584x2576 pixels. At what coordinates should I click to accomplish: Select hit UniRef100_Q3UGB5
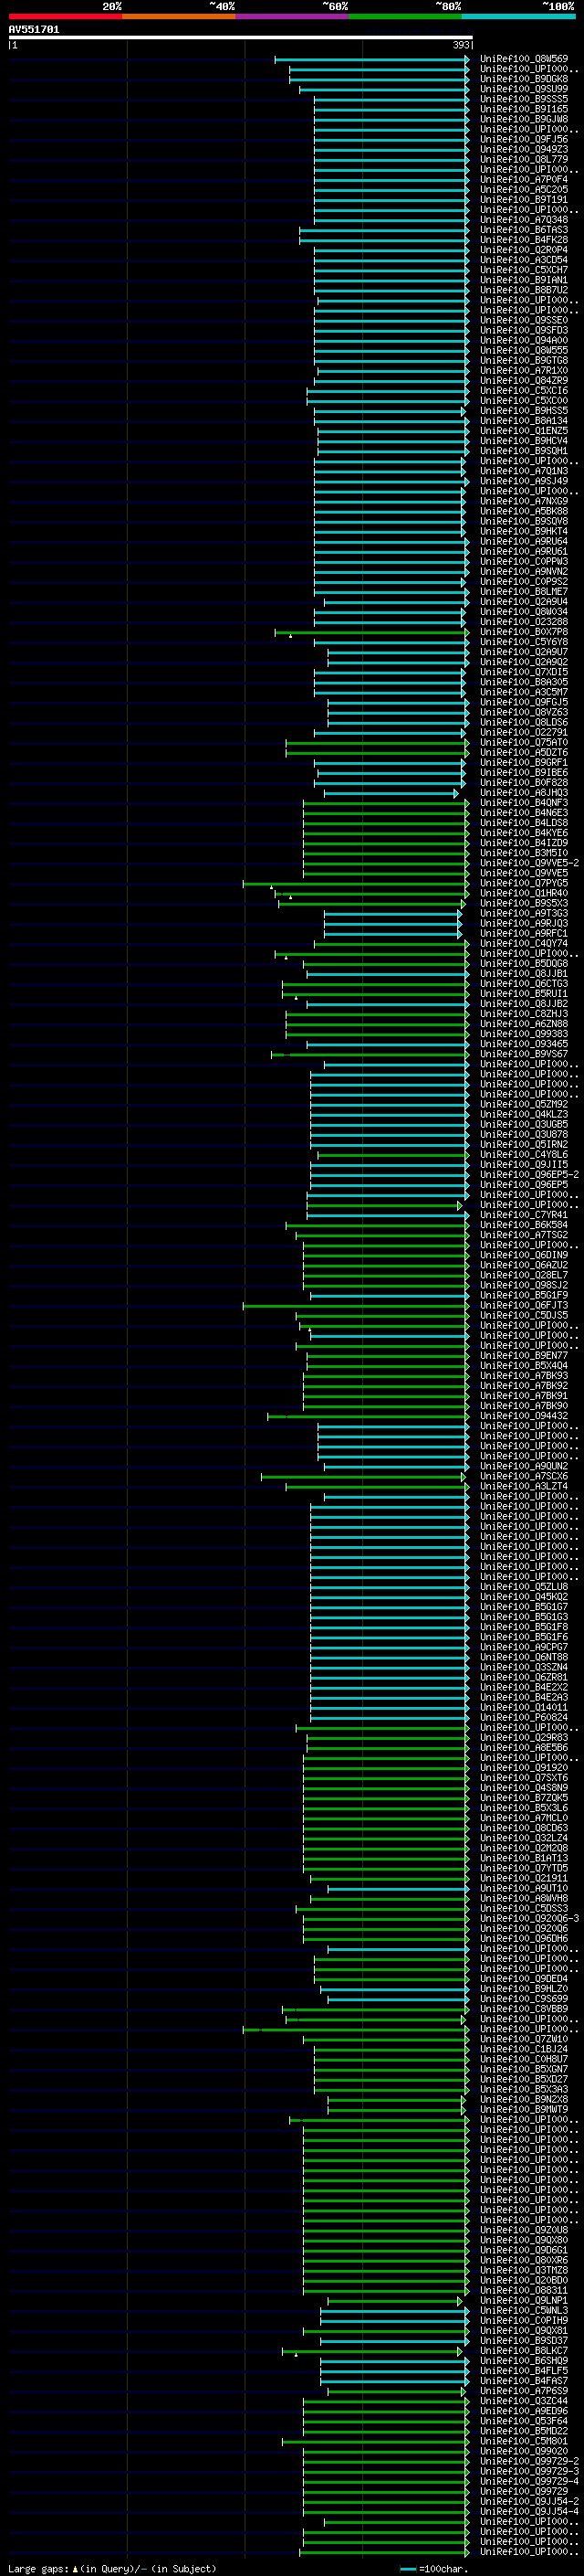coord(524,1125)
